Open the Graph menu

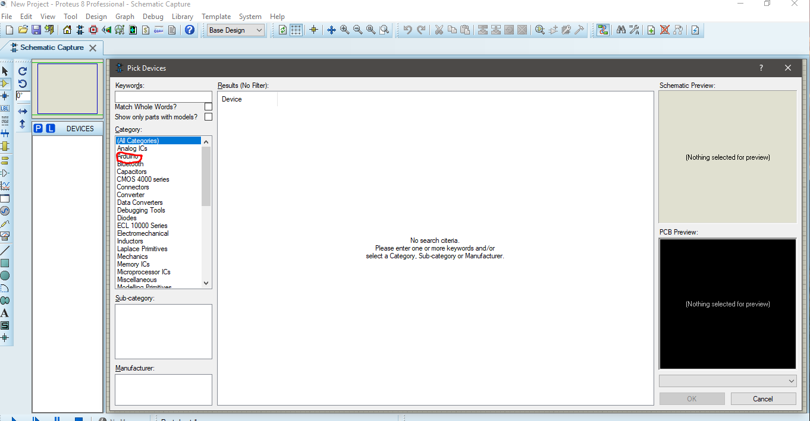[125, 17]
